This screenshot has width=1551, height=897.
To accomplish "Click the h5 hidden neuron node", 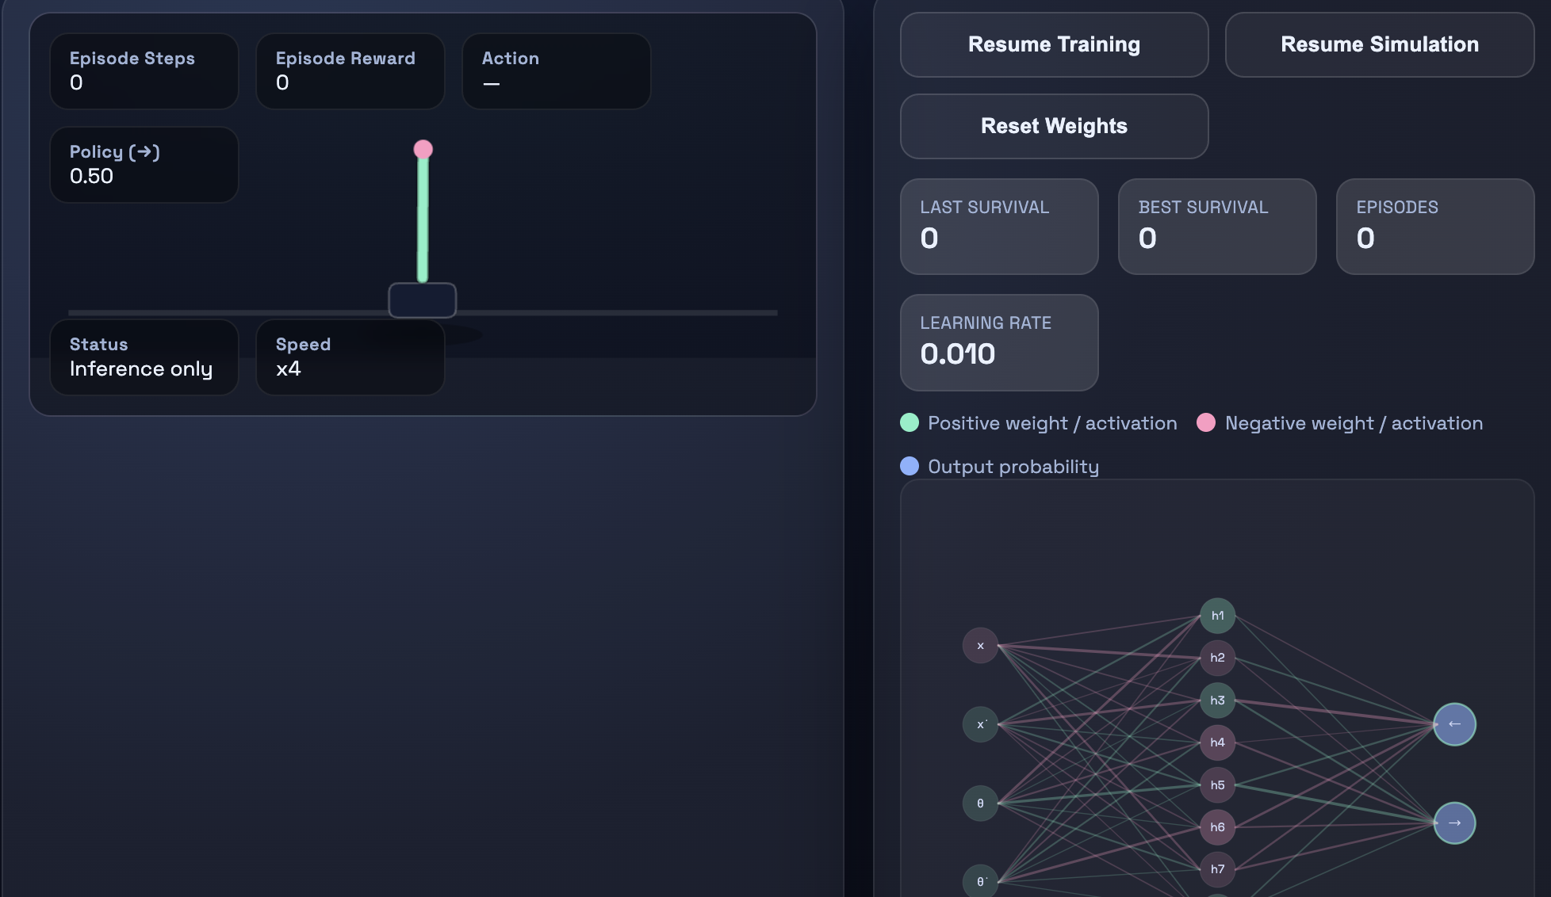I will click(x=1217, y=785).
